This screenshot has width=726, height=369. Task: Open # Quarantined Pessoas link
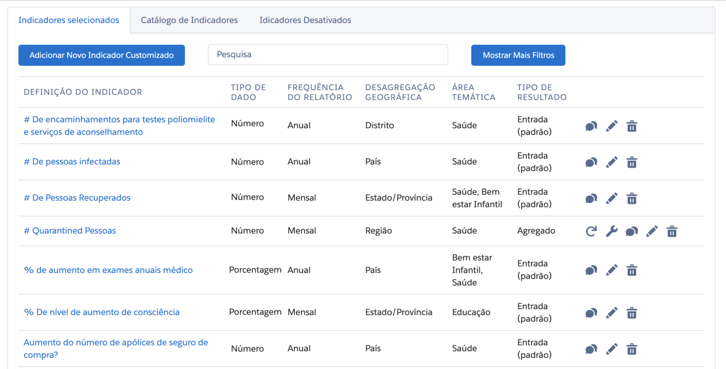tap(70, 230)
